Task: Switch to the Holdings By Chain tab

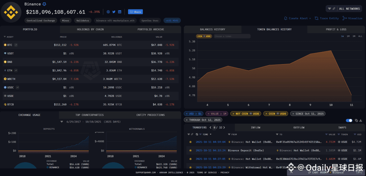Action: click(90, 29)
